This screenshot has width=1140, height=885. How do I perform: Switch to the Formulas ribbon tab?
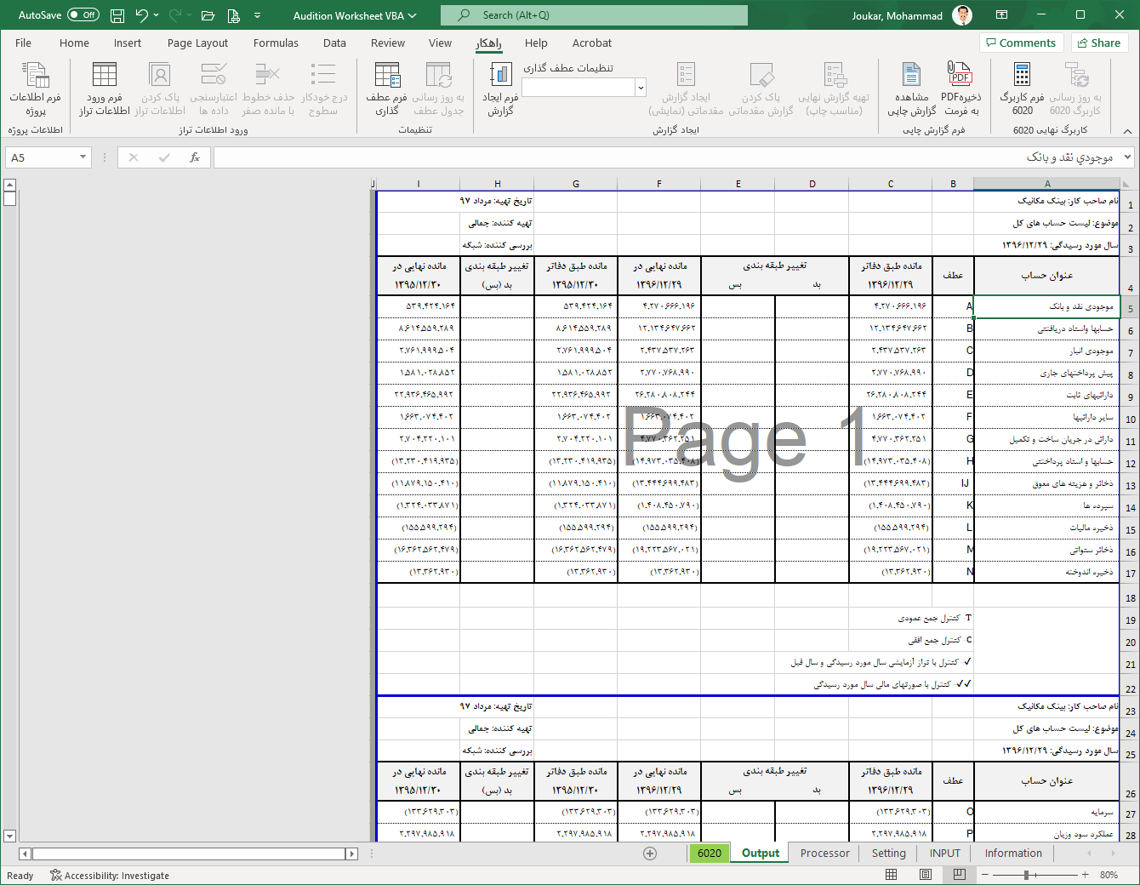tap(276, 43)
